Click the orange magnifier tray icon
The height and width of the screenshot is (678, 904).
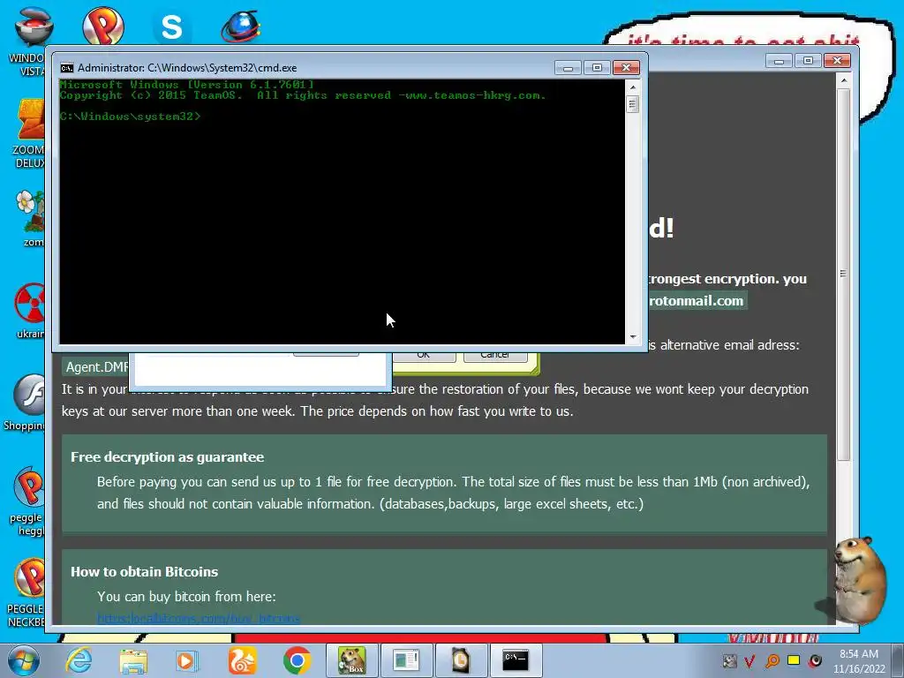[x=772, y=661]
